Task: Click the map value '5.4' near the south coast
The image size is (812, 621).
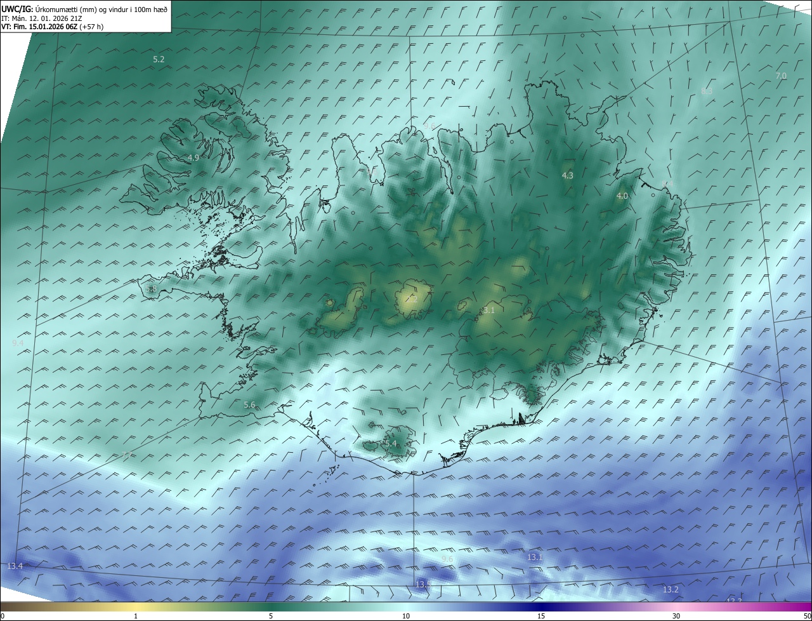Action: pyautogui.click(x=391, y=443)
